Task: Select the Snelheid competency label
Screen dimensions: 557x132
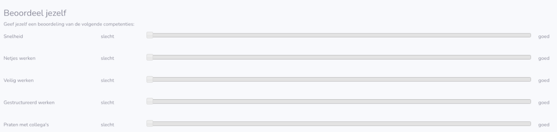Action: pyautogui.click(x=13, y=36)
